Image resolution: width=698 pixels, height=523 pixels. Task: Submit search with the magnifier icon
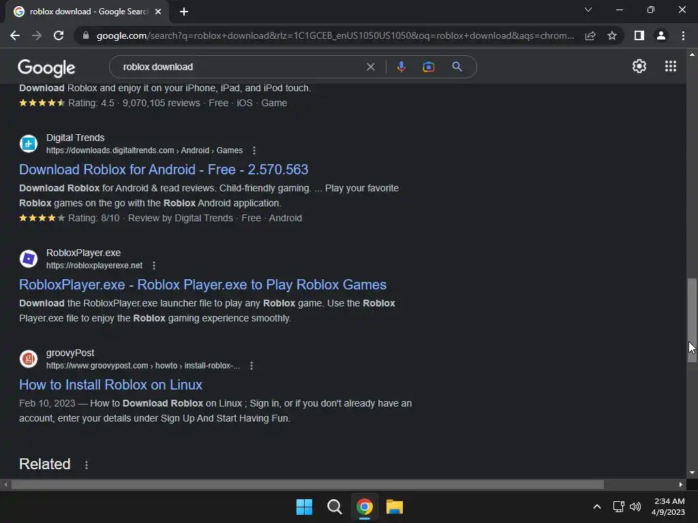[457, 67]
